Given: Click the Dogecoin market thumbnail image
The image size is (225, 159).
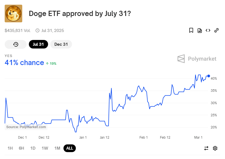Looking at the screenshot, I should [13, 14].
